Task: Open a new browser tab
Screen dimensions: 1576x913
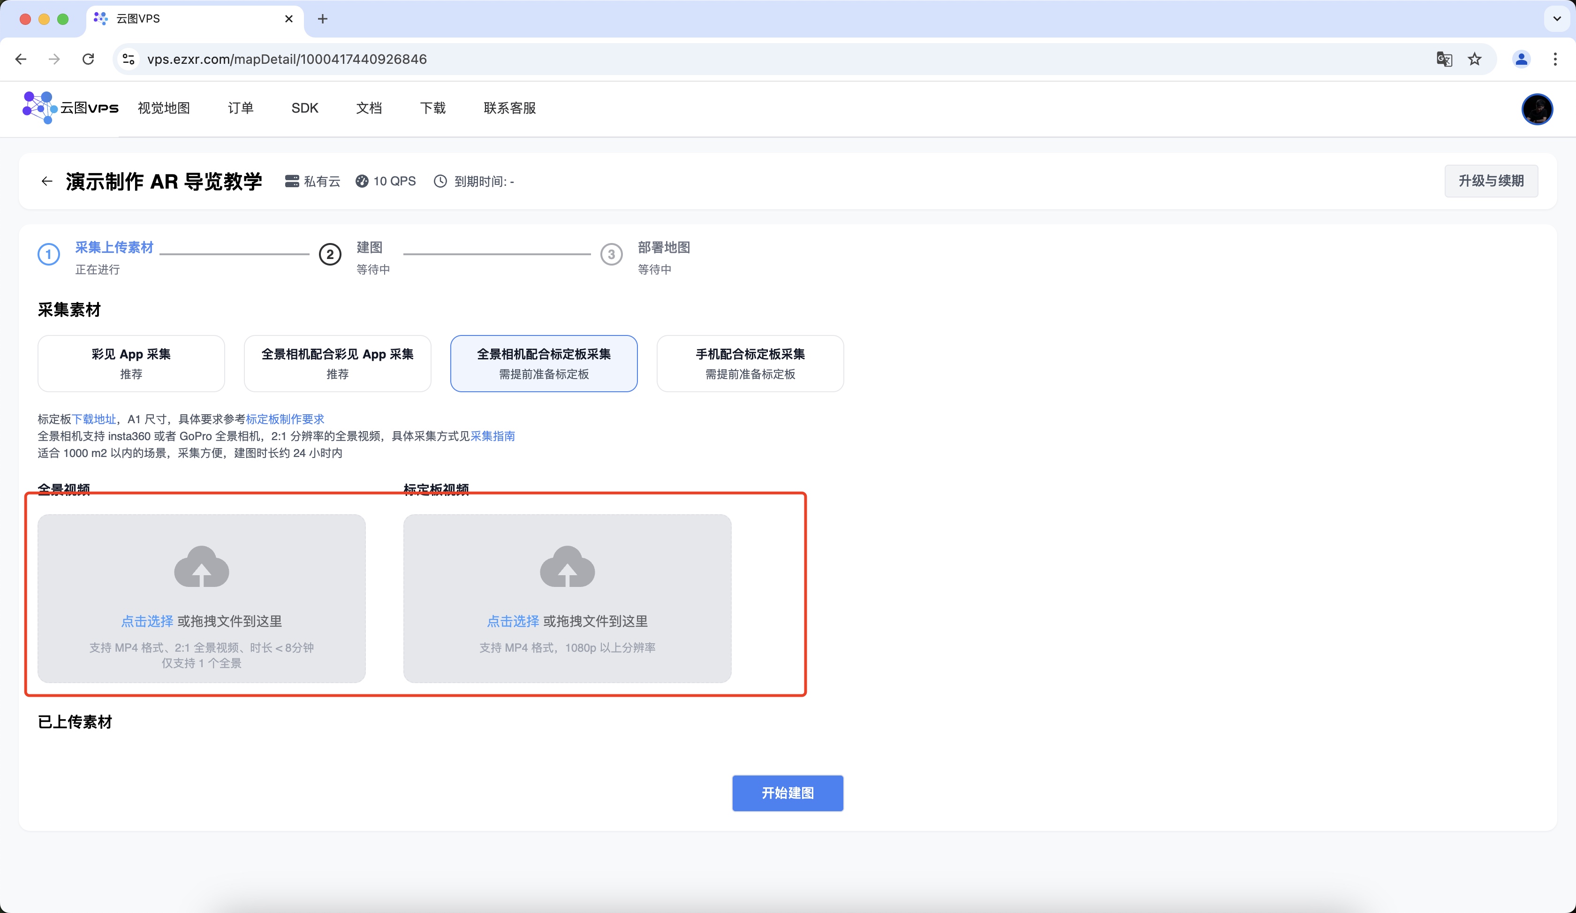Action: click(323, 19)
